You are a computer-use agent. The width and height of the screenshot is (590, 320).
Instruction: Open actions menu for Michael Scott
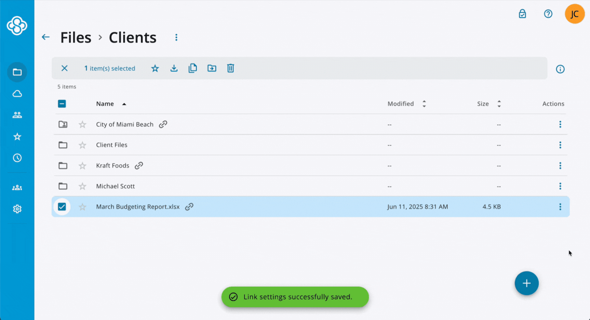point(560,186)
